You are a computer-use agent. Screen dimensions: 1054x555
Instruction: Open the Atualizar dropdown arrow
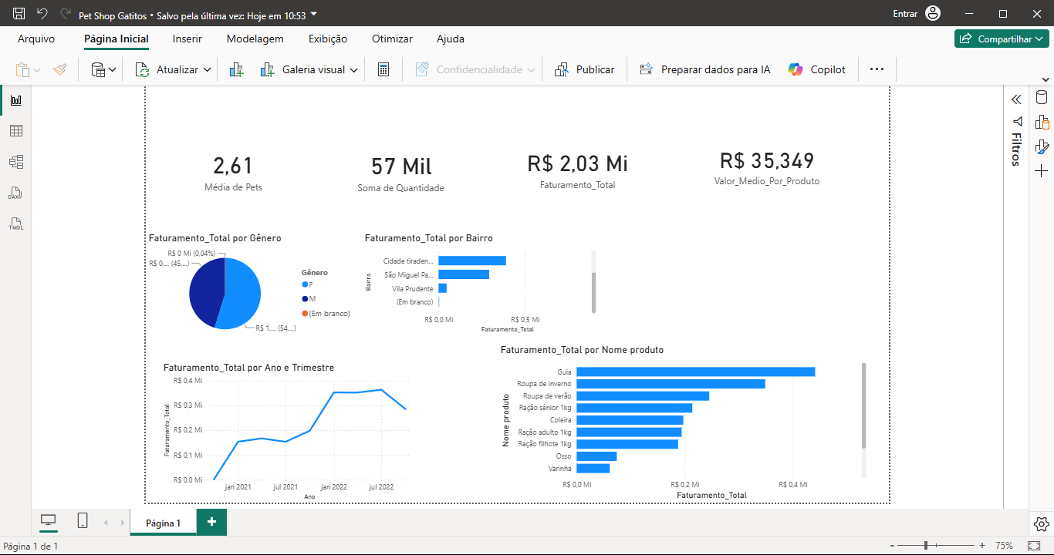click(x=207, y=69)
